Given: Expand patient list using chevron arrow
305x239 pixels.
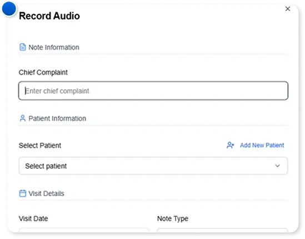Looking at the screenshot, I should pyautogui.click(x=277, y=166).
